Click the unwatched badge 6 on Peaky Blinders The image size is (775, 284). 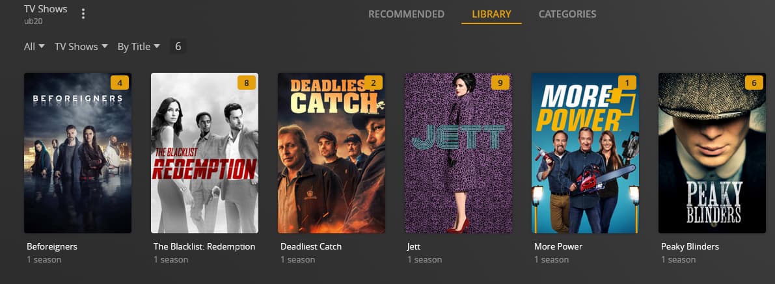coord(754,83)
